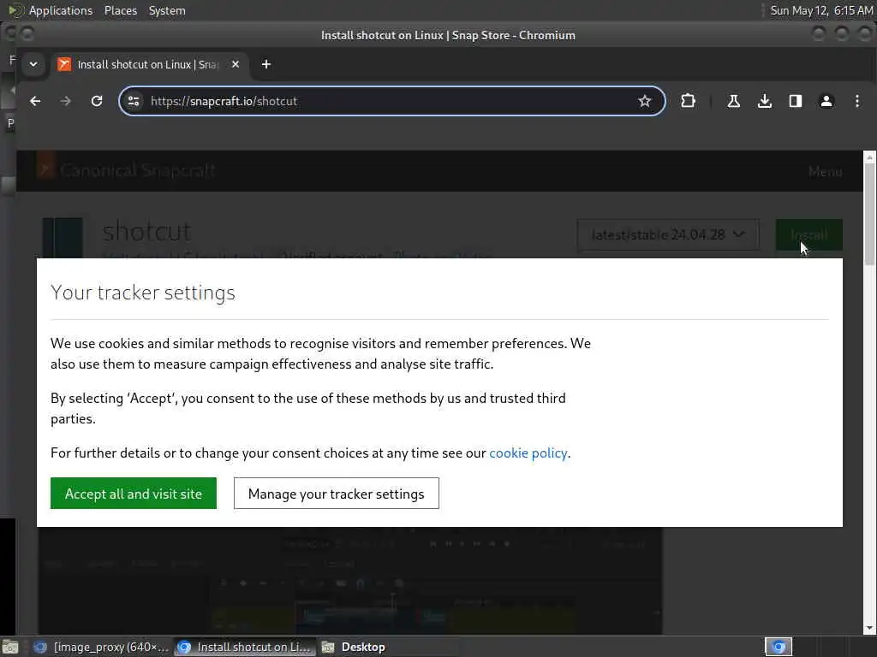This screenshot has width=877, height=657.
Task: Open the cookie policy link
Action: [x=528, y=453]
